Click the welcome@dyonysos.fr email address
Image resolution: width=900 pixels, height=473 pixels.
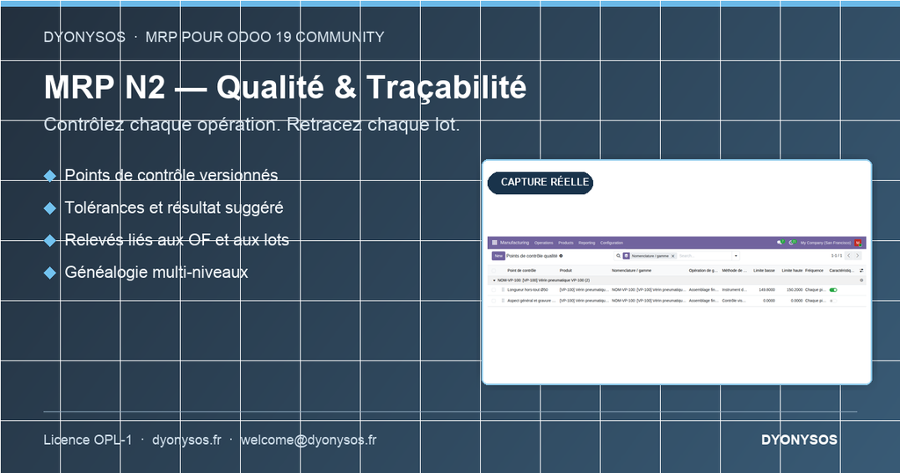click(x=308, y=440)
